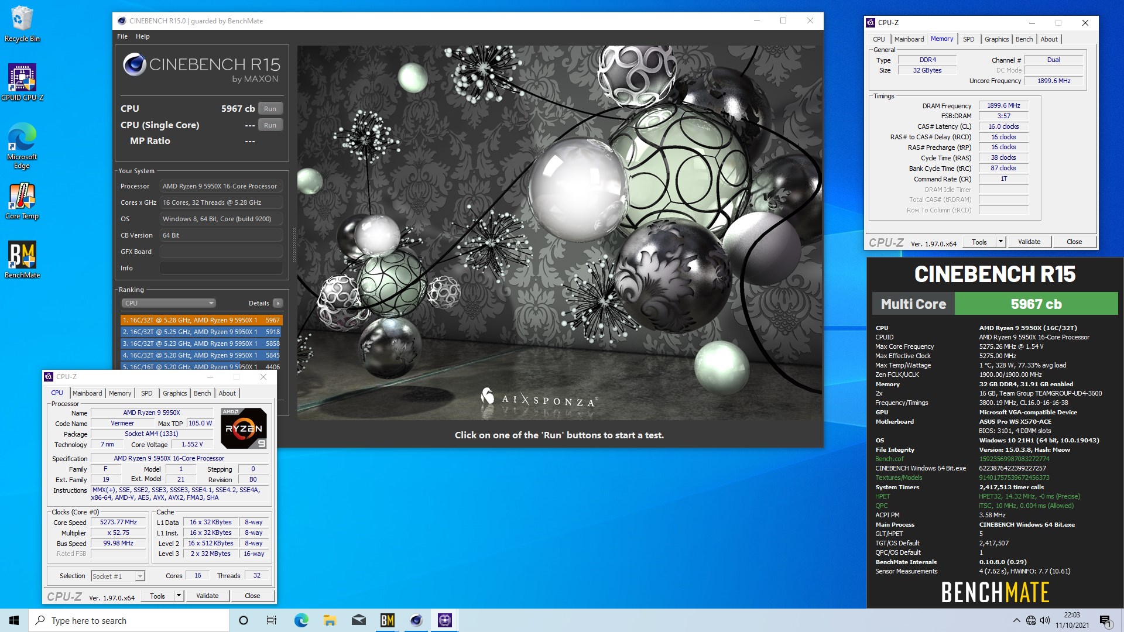
Task: Switch to SPD tab in upper CPU-Z
Action: pyautogui.click(x=969, y=39)
